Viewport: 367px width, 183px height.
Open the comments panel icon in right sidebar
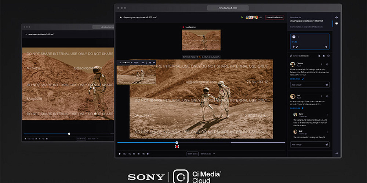tap(337, 24)
